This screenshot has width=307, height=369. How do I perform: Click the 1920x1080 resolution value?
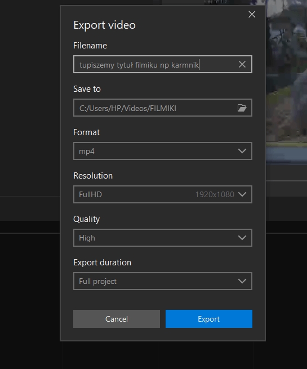tap(215, 194)
